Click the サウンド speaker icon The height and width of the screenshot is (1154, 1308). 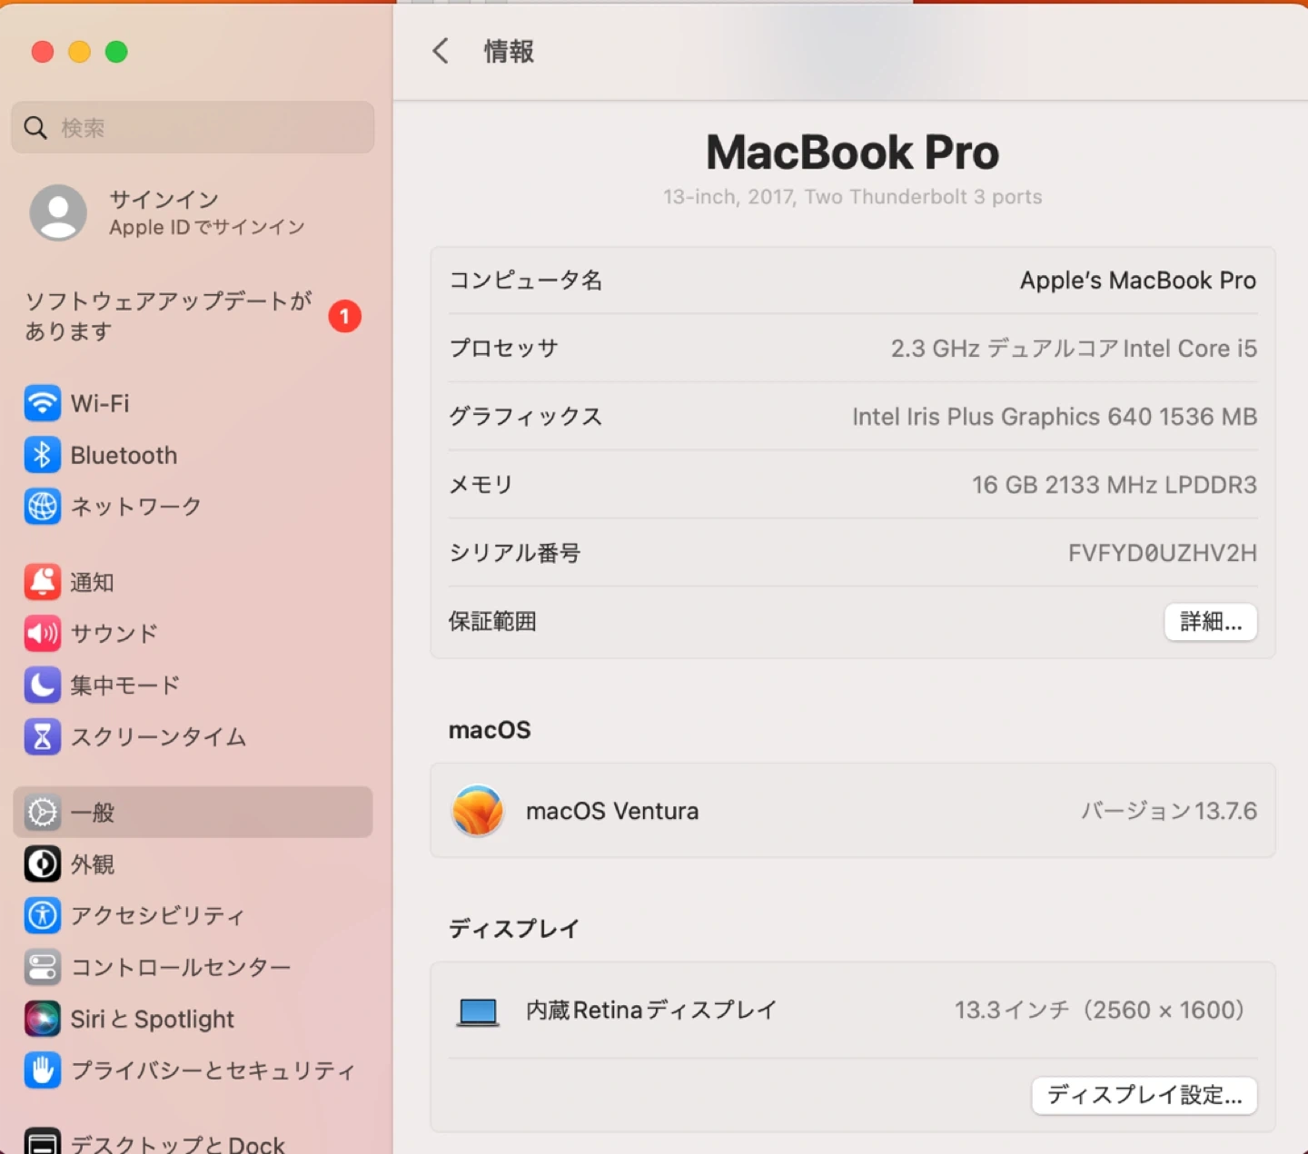(42, 634)
